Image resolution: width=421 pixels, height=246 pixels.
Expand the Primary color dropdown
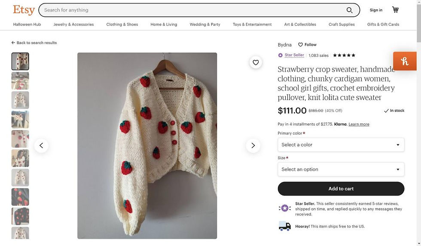[x=341, y=145]
